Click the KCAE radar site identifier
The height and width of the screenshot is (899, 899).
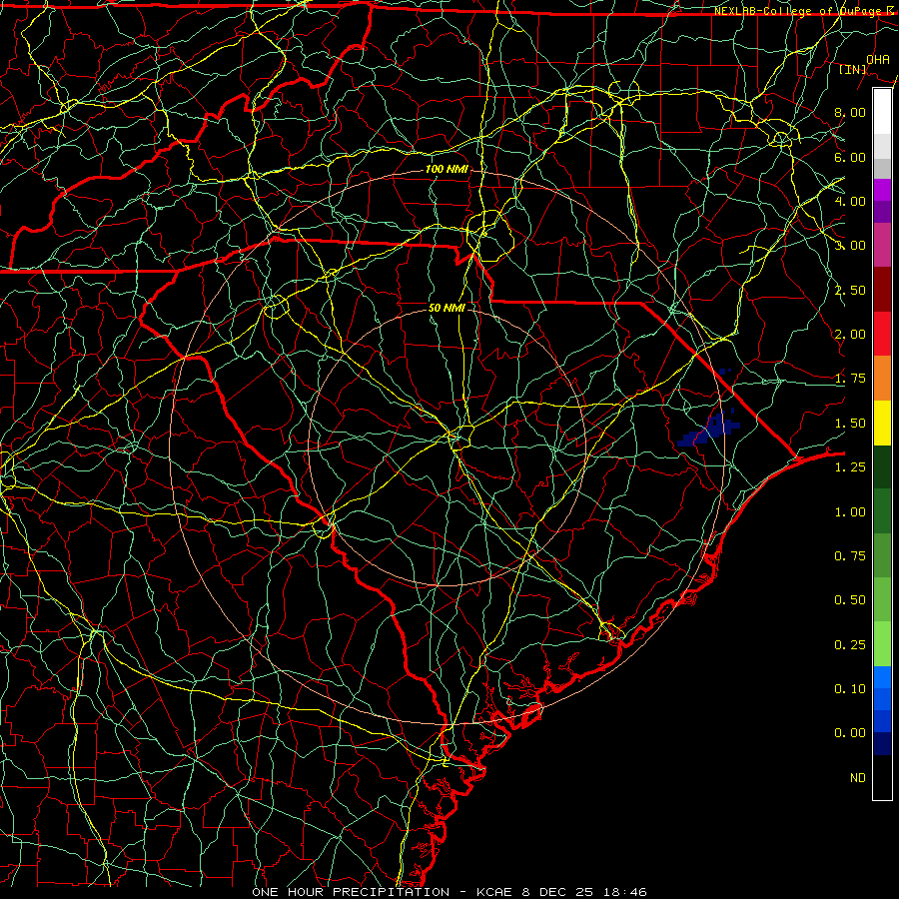[x=495, y=892]
